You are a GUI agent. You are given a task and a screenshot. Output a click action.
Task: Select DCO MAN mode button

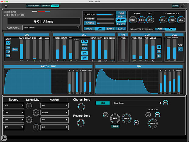click(84, 45)
